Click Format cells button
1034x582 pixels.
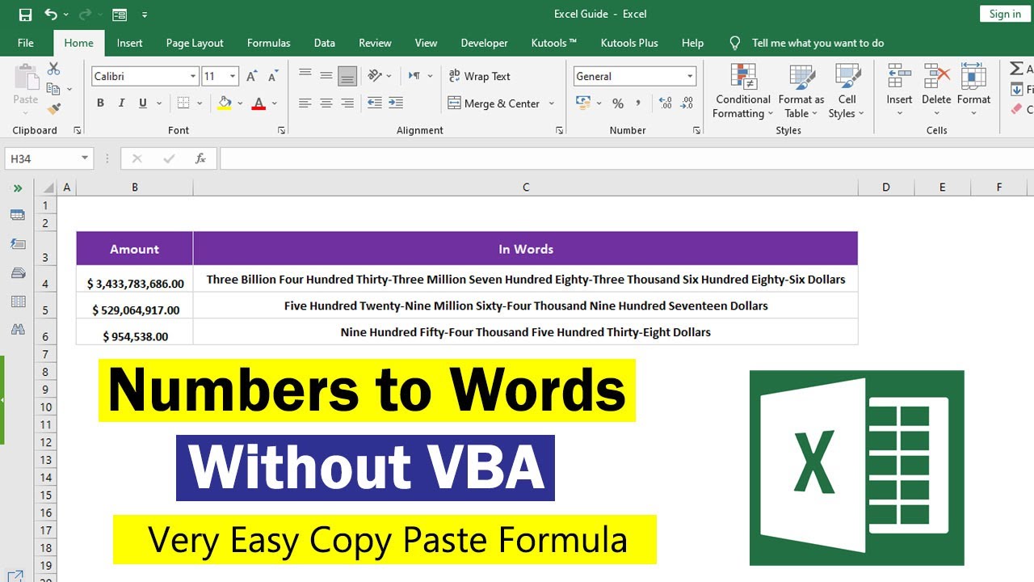tap(973, 91)
